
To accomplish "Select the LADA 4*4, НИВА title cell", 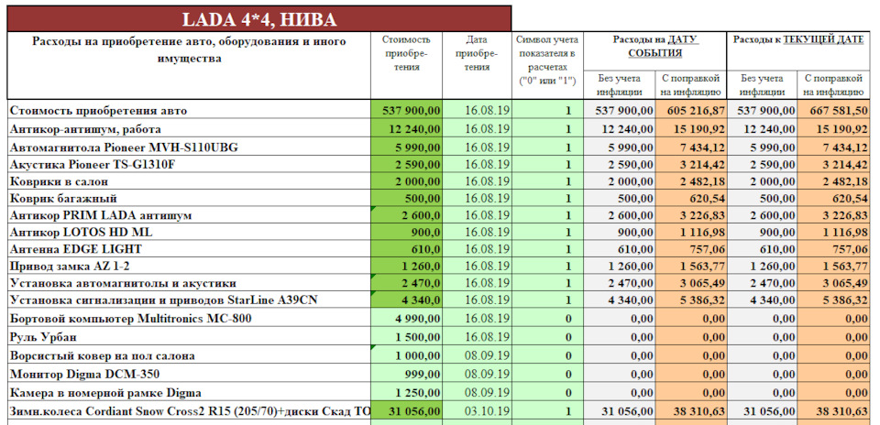I will [258, 19].
